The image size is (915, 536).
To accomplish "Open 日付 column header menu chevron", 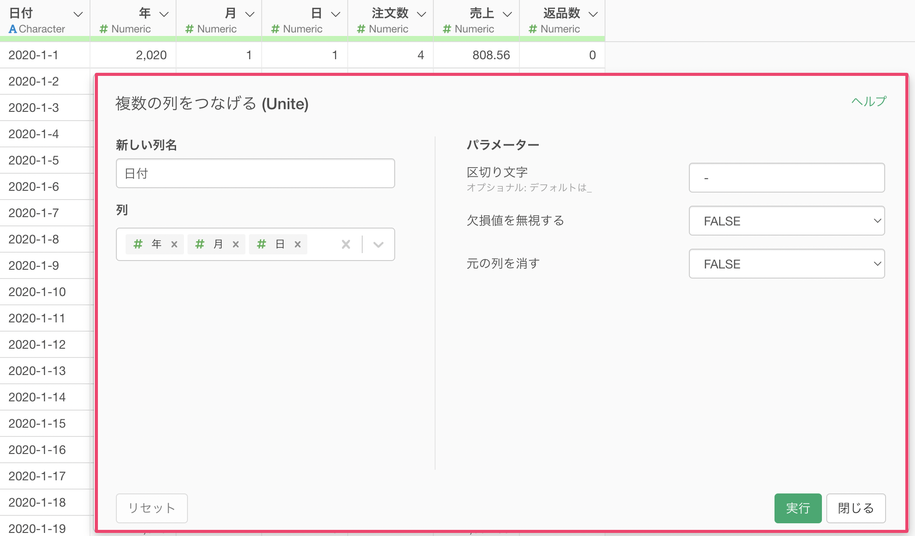I will click(78, 14).
